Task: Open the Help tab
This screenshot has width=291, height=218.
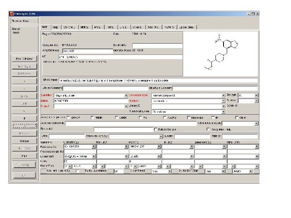Action: point(55,27)
